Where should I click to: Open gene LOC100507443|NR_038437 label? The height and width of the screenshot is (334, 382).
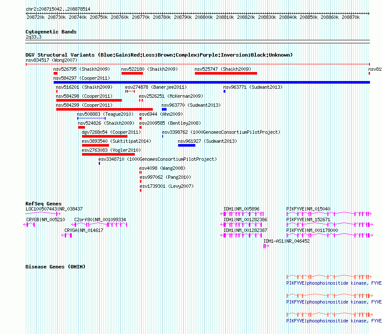54,209
